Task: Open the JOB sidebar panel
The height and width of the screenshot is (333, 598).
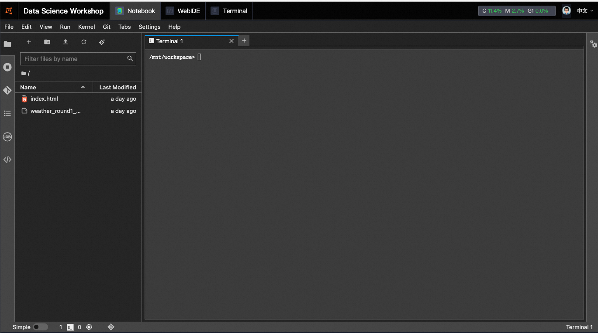Action: 7,137
